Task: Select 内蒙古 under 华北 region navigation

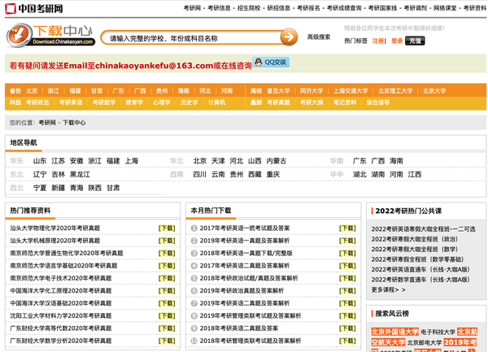Action: 276,161
